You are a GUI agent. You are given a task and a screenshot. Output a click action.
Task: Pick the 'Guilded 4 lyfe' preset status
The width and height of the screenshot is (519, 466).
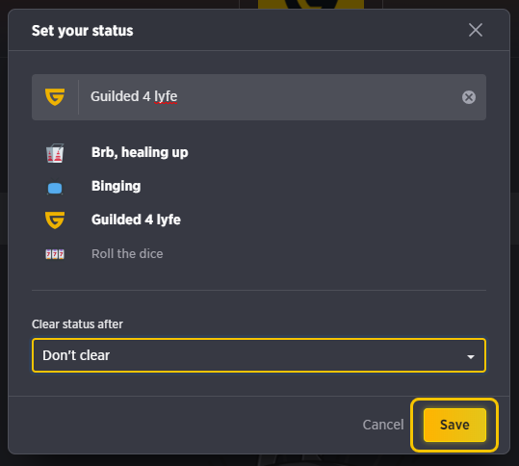(x=136, y=220)
